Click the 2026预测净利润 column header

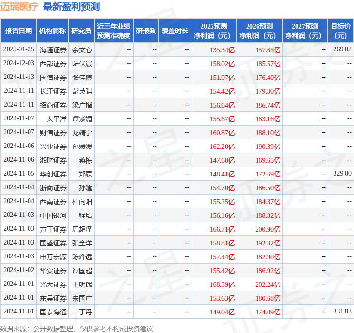pyautogui.click(x=259, y=31)
